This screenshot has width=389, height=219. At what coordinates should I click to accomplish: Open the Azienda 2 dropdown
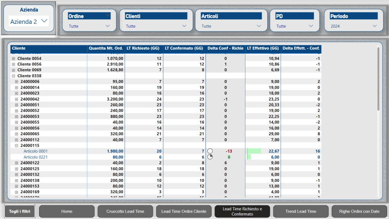(44, 21)
